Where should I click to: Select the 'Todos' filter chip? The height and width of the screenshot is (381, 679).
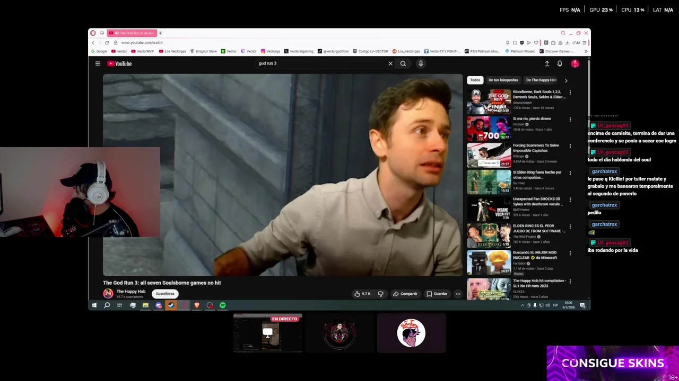tap(475, 80)
